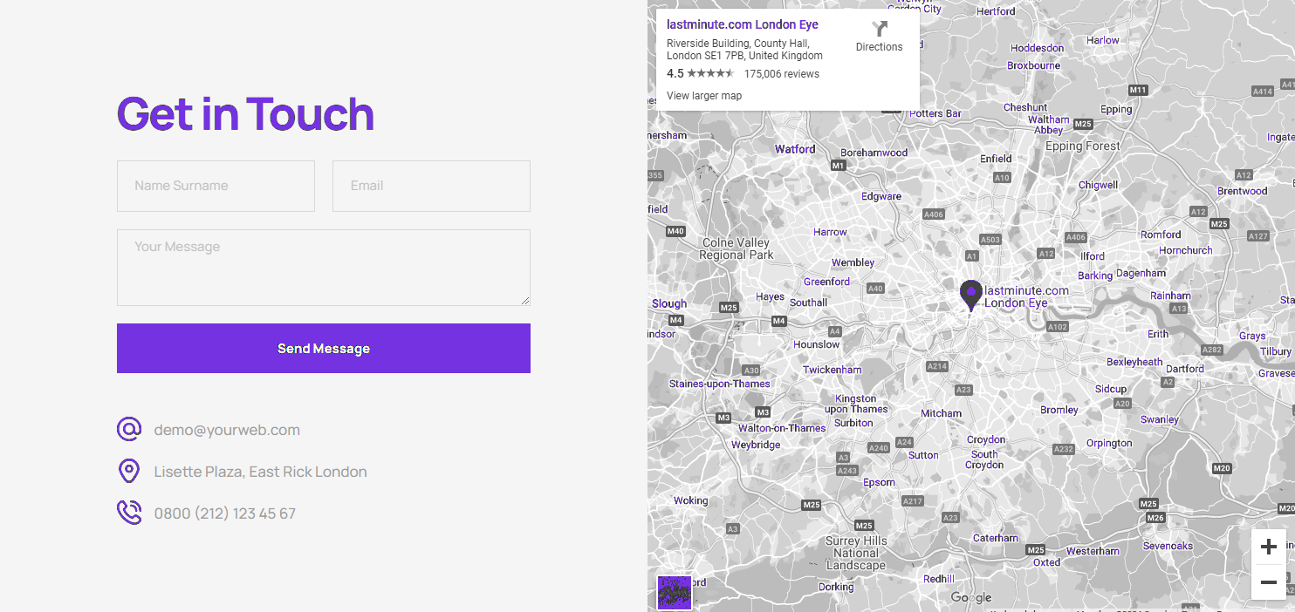Click the London Eye map marker pin
The height and width of the screenshot is (612, 1295).
point(970,295)
